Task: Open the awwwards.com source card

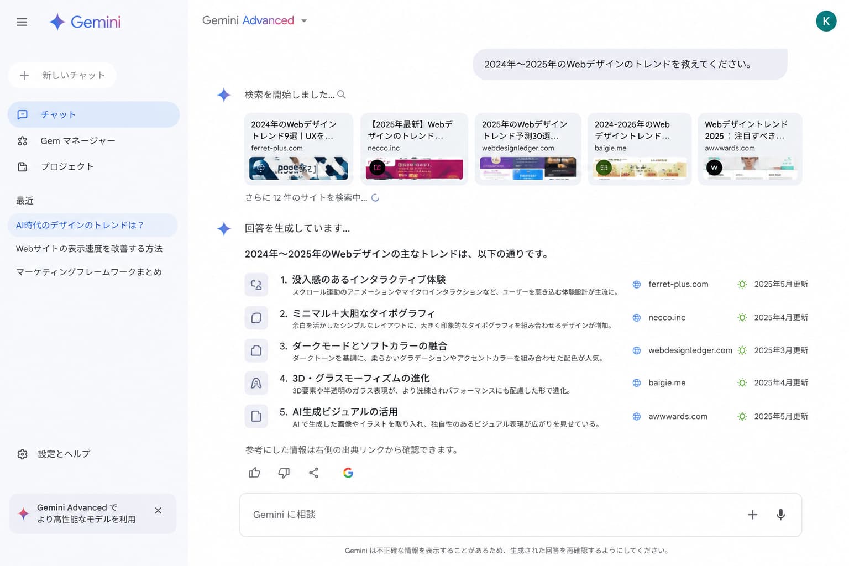Action: [x=750, y=149]
